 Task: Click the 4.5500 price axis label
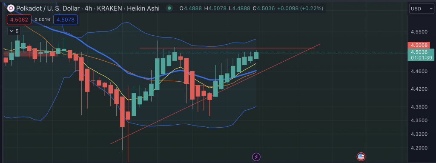pos(419,32)
